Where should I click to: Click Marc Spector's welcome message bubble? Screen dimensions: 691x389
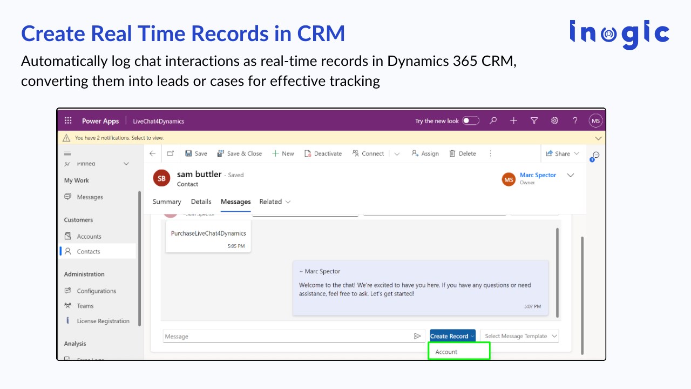[421, 287]
